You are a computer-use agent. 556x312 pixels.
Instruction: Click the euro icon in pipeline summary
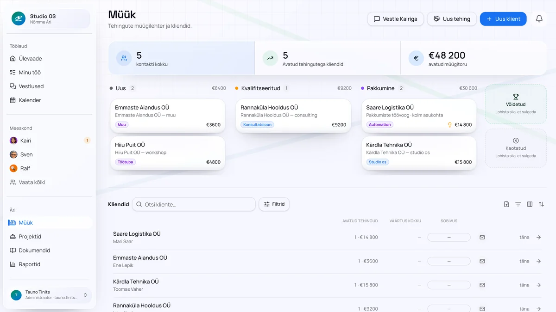coord(416,58)
